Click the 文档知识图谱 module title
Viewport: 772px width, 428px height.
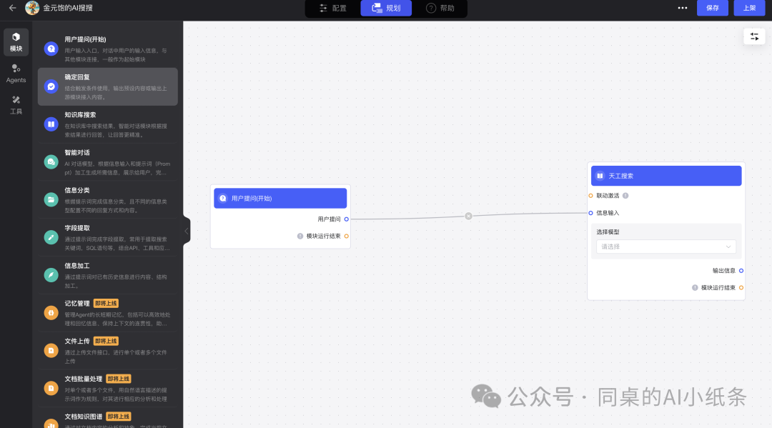coord(83,417)
